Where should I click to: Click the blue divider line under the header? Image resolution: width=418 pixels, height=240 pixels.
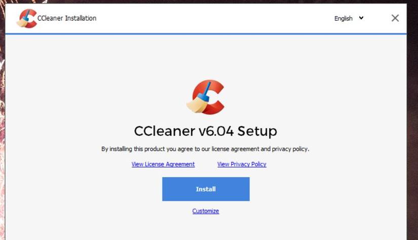(x=206, y=34)
